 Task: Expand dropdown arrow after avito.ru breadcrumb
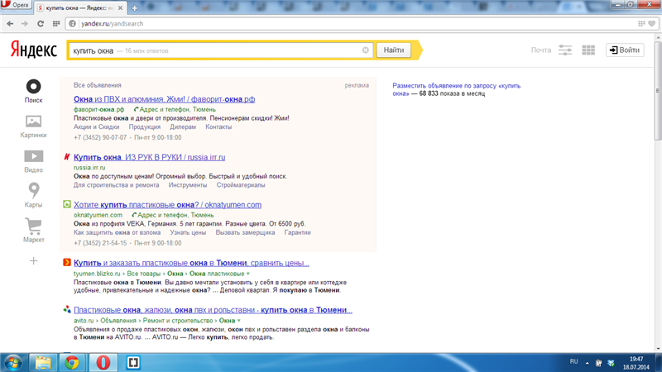tap(239, 321)
